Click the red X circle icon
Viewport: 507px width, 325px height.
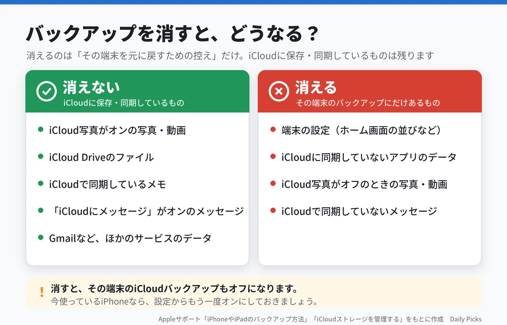(279, 91)
